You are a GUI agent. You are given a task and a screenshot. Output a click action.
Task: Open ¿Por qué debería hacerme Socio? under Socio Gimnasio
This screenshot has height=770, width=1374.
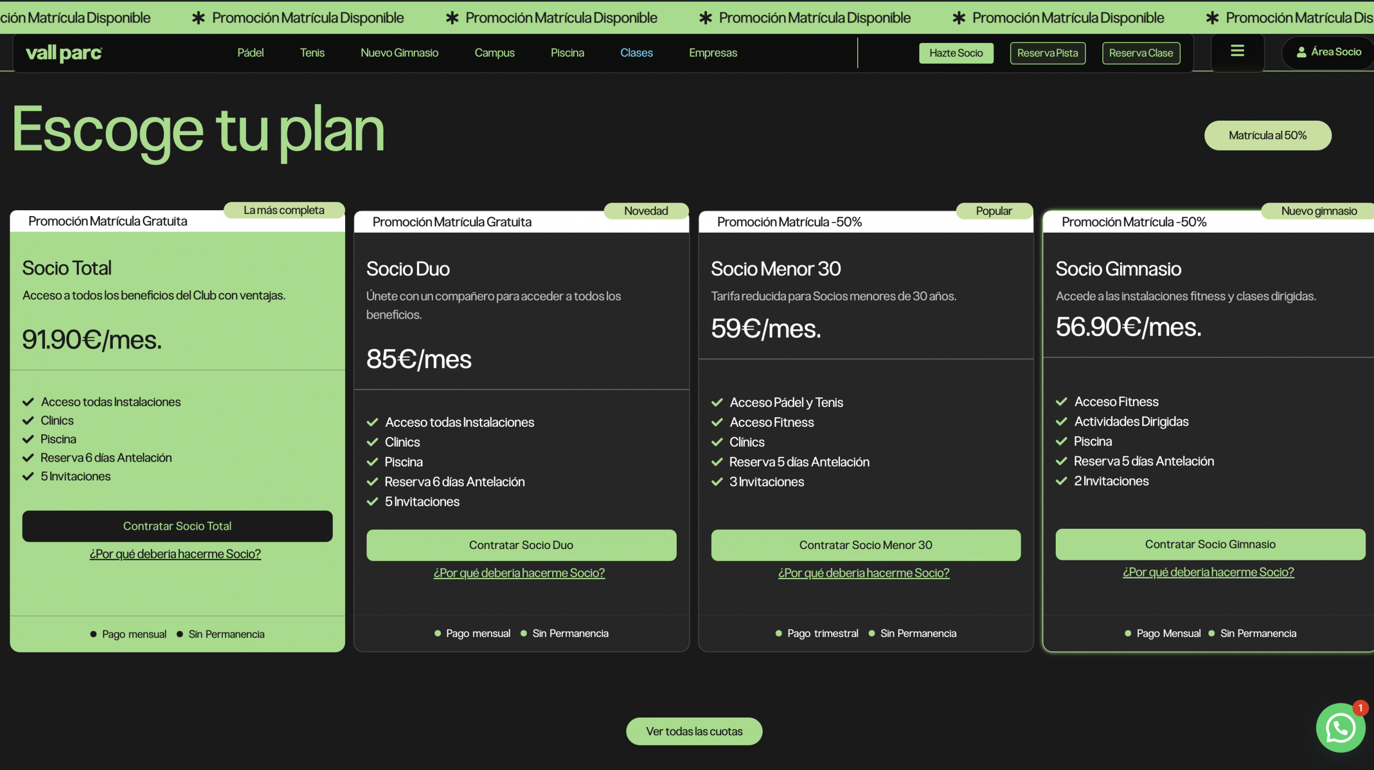coord(1208,572)
